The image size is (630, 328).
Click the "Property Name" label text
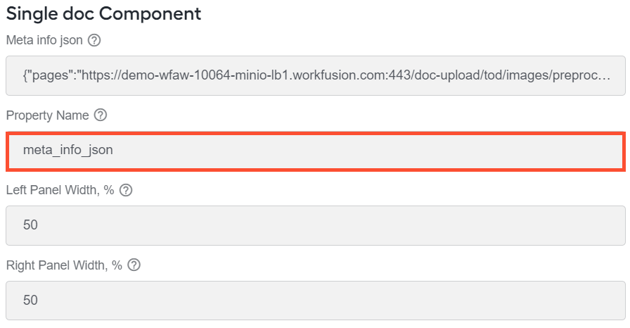[x=47, y=115]
